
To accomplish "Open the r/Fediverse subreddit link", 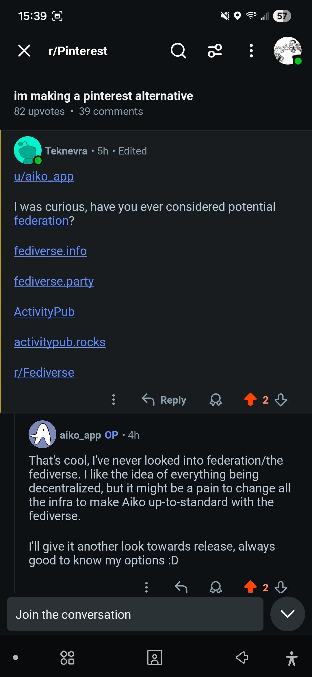I will (x=44, y=372).
